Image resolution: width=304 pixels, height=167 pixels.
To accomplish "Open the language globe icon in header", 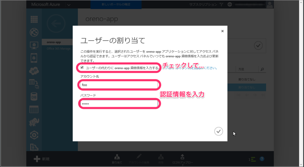I will click(x=230, y=4).
